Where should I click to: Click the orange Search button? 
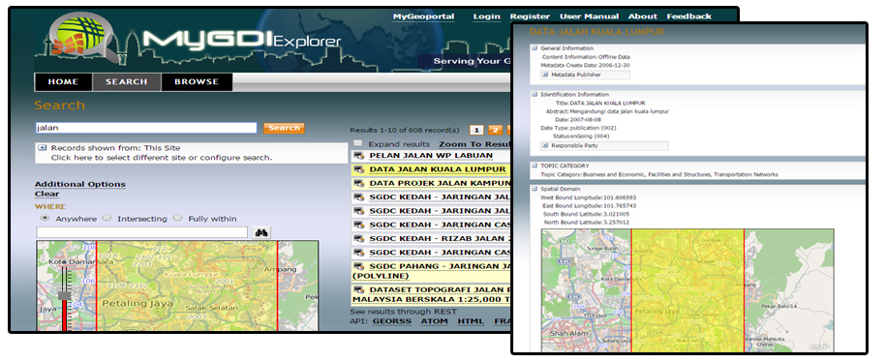click(x=285, y=128)
